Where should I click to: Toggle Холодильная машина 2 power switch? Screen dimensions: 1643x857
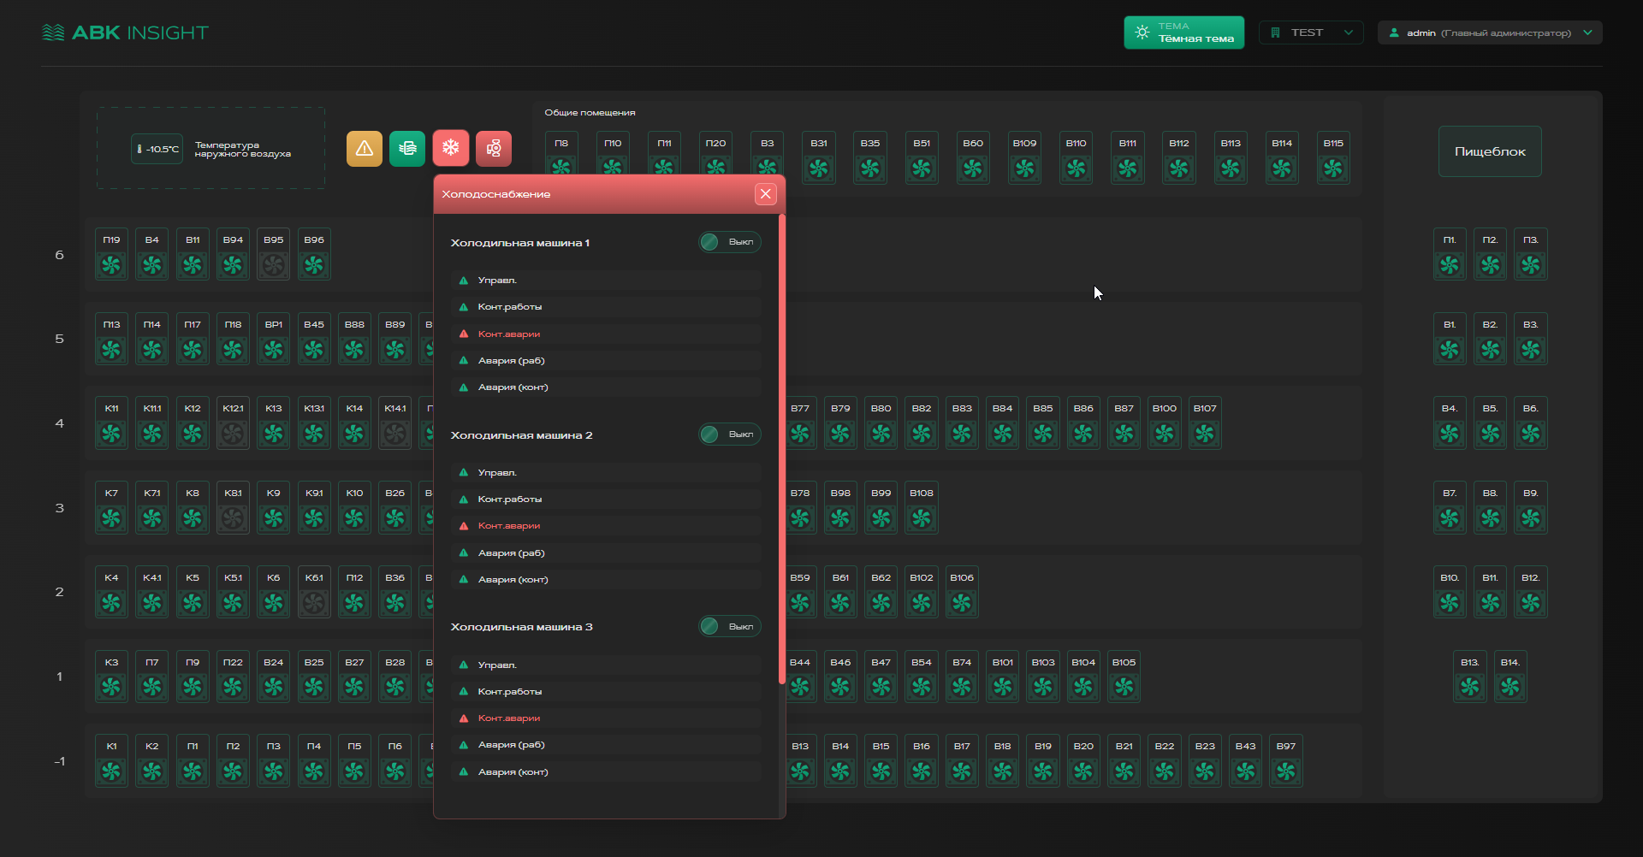click(x=729, y=434)
